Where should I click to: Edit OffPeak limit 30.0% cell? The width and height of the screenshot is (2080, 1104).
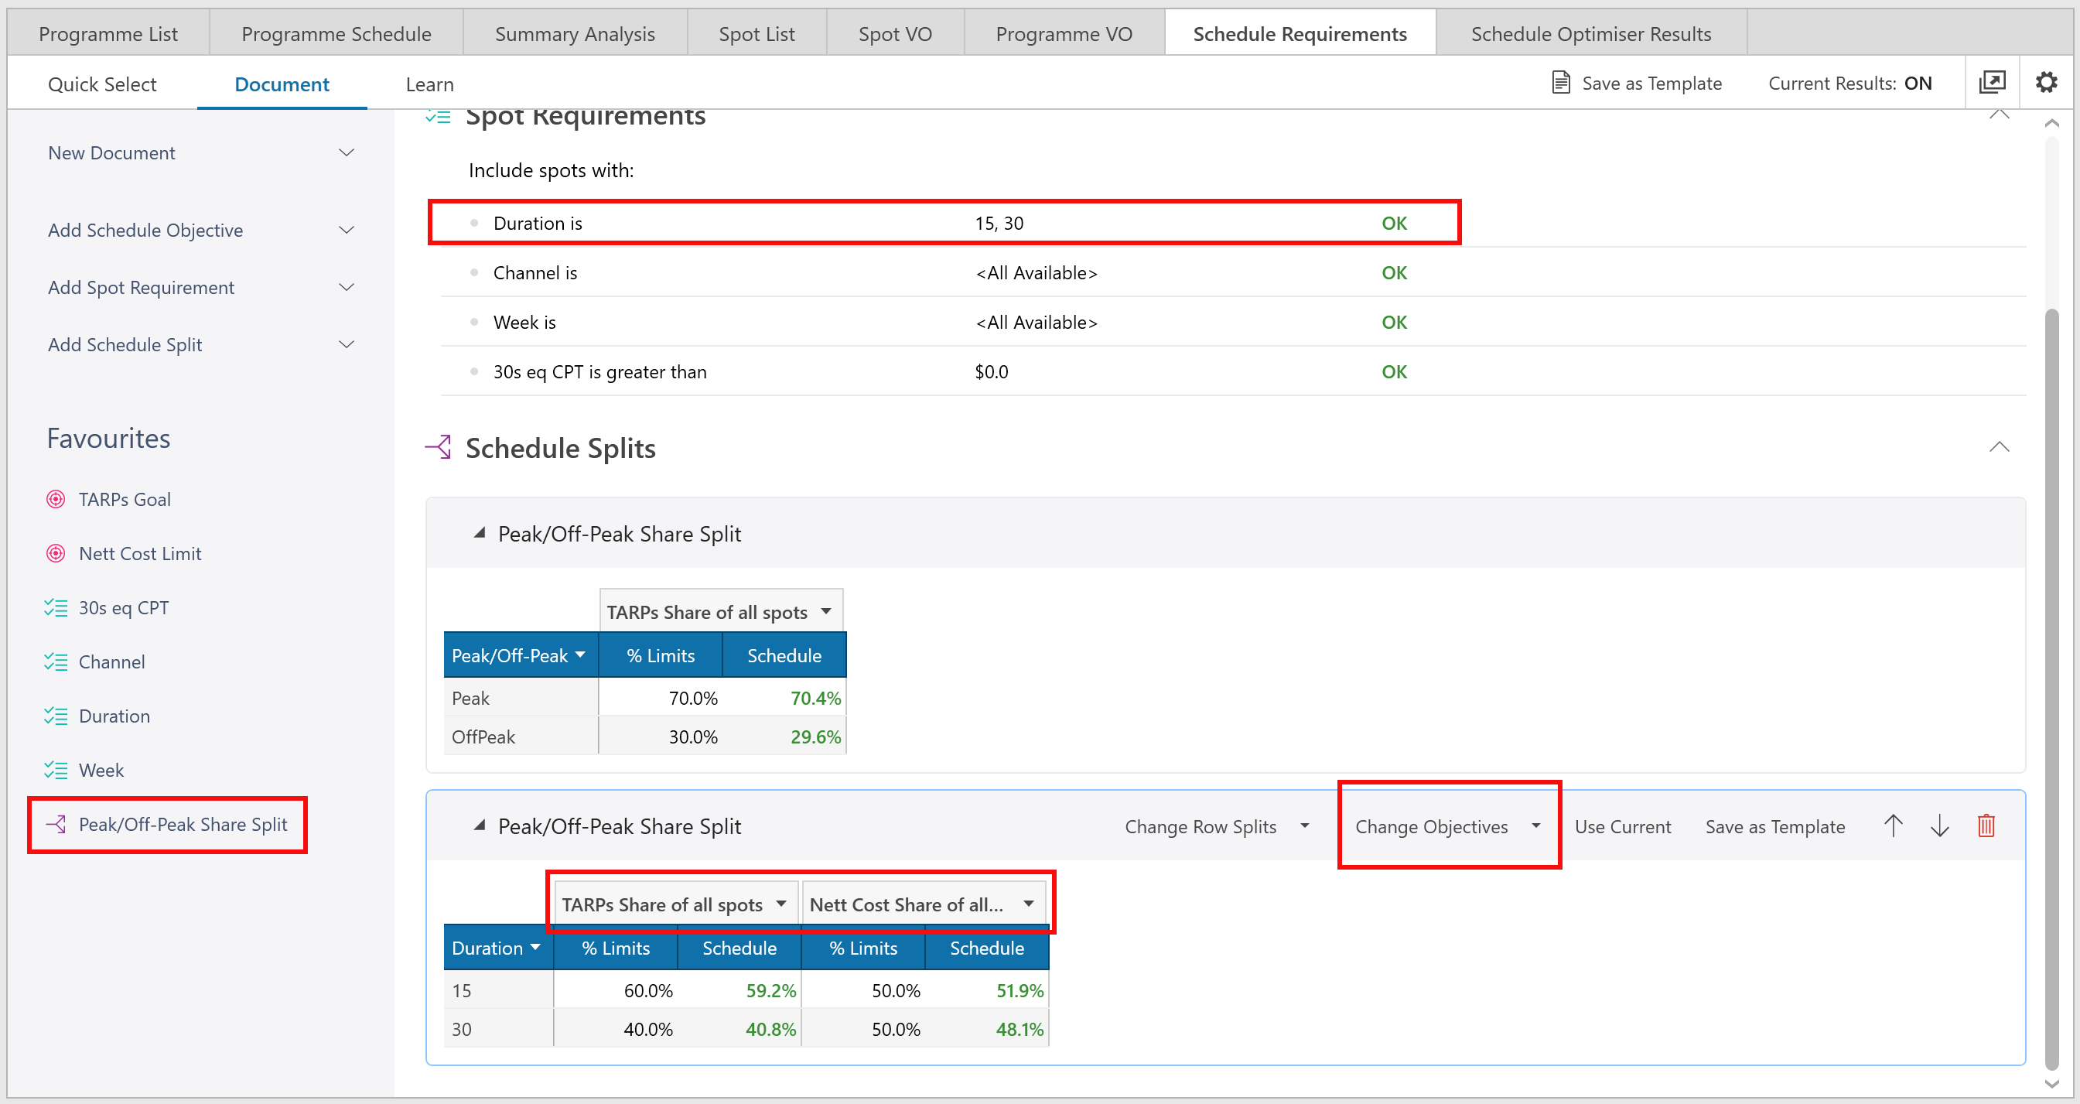660,737
